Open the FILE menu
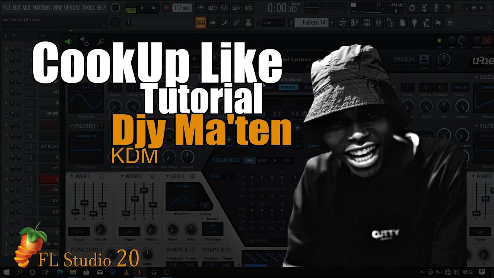 click(7, 8)
